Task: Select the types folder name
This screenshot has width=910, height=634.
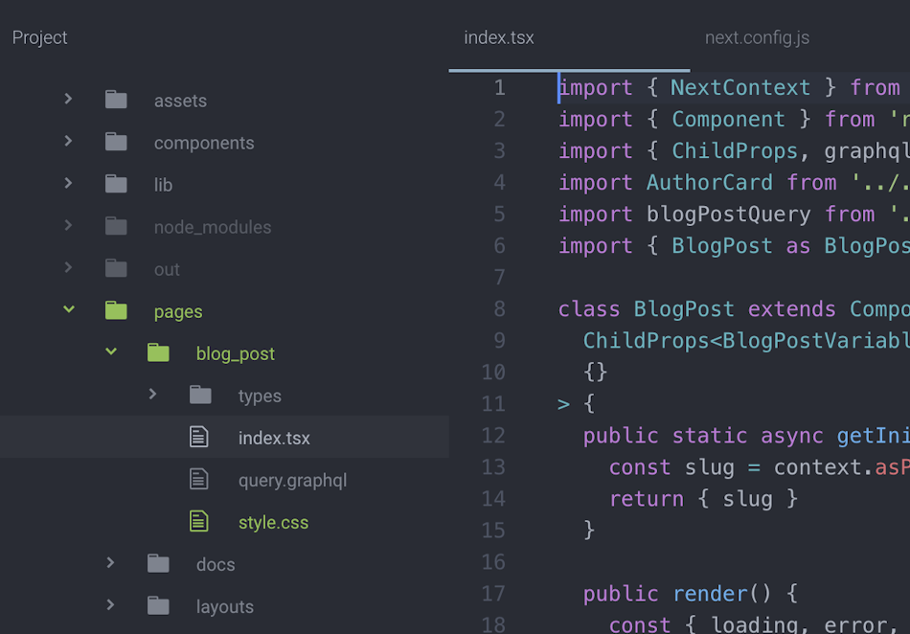Action: coord(260,396)
